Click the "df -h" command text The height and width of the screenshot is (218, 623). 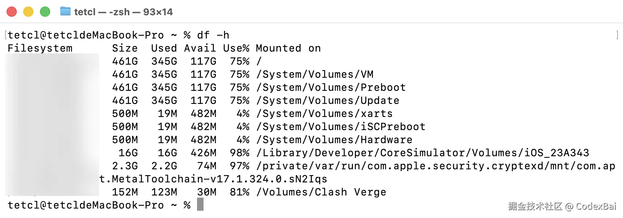point(213,35)
